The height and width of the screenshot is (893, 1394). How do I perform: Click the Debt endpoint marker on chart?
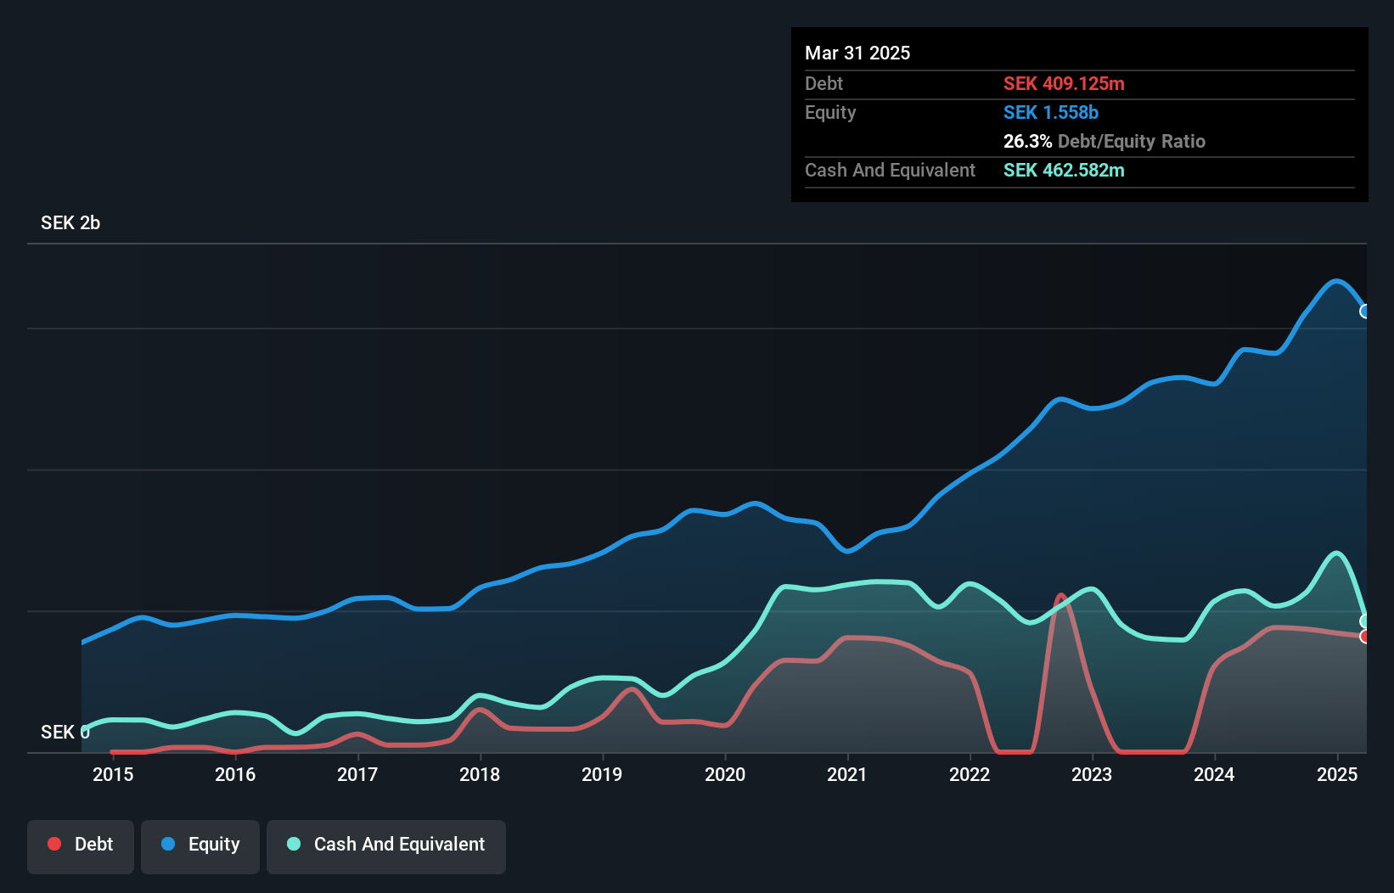click(1364, 637)
